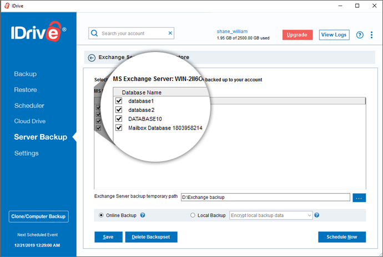
Task: Click the Next Scheduled Event date text
Action: point(37,245)
